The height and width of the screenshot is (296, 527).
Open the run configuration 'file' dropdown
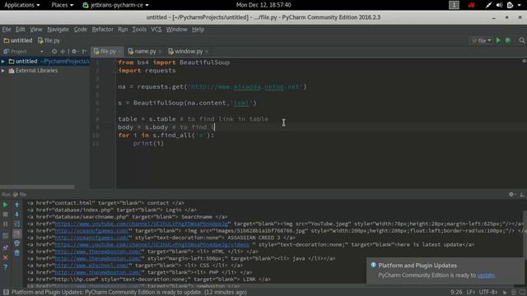[482, 40]
